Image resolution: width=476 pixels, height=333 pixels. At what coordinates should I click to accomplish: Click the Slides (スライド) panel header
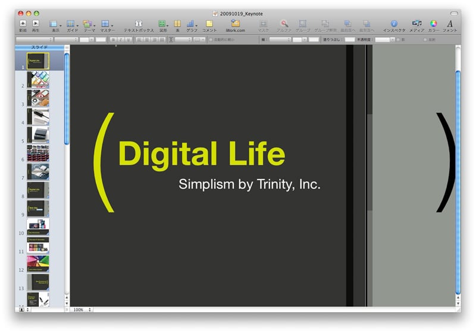click(39, 47)
